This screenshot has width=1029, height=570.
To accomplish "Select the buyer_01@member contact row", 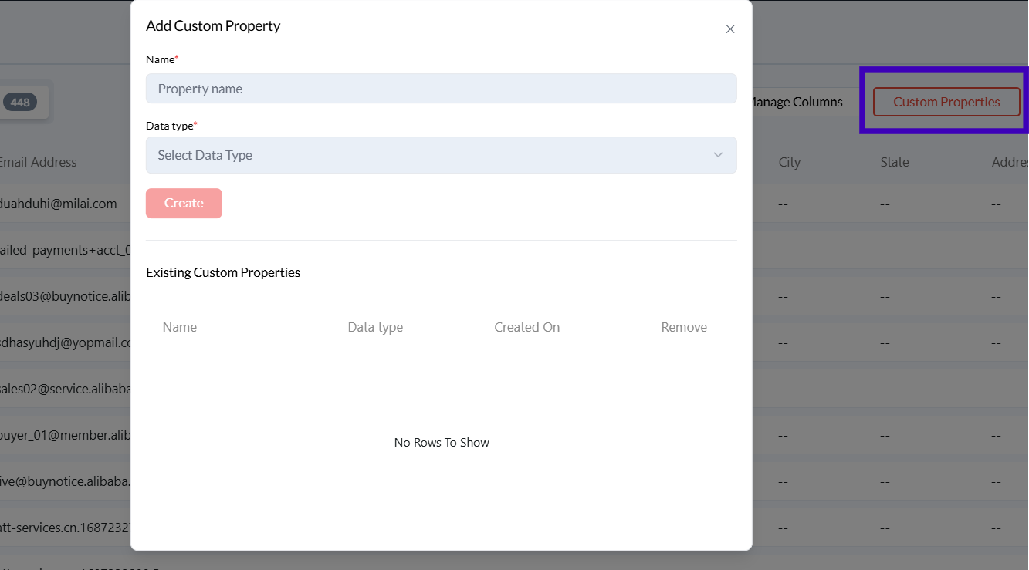I will (x=66, y=435).
